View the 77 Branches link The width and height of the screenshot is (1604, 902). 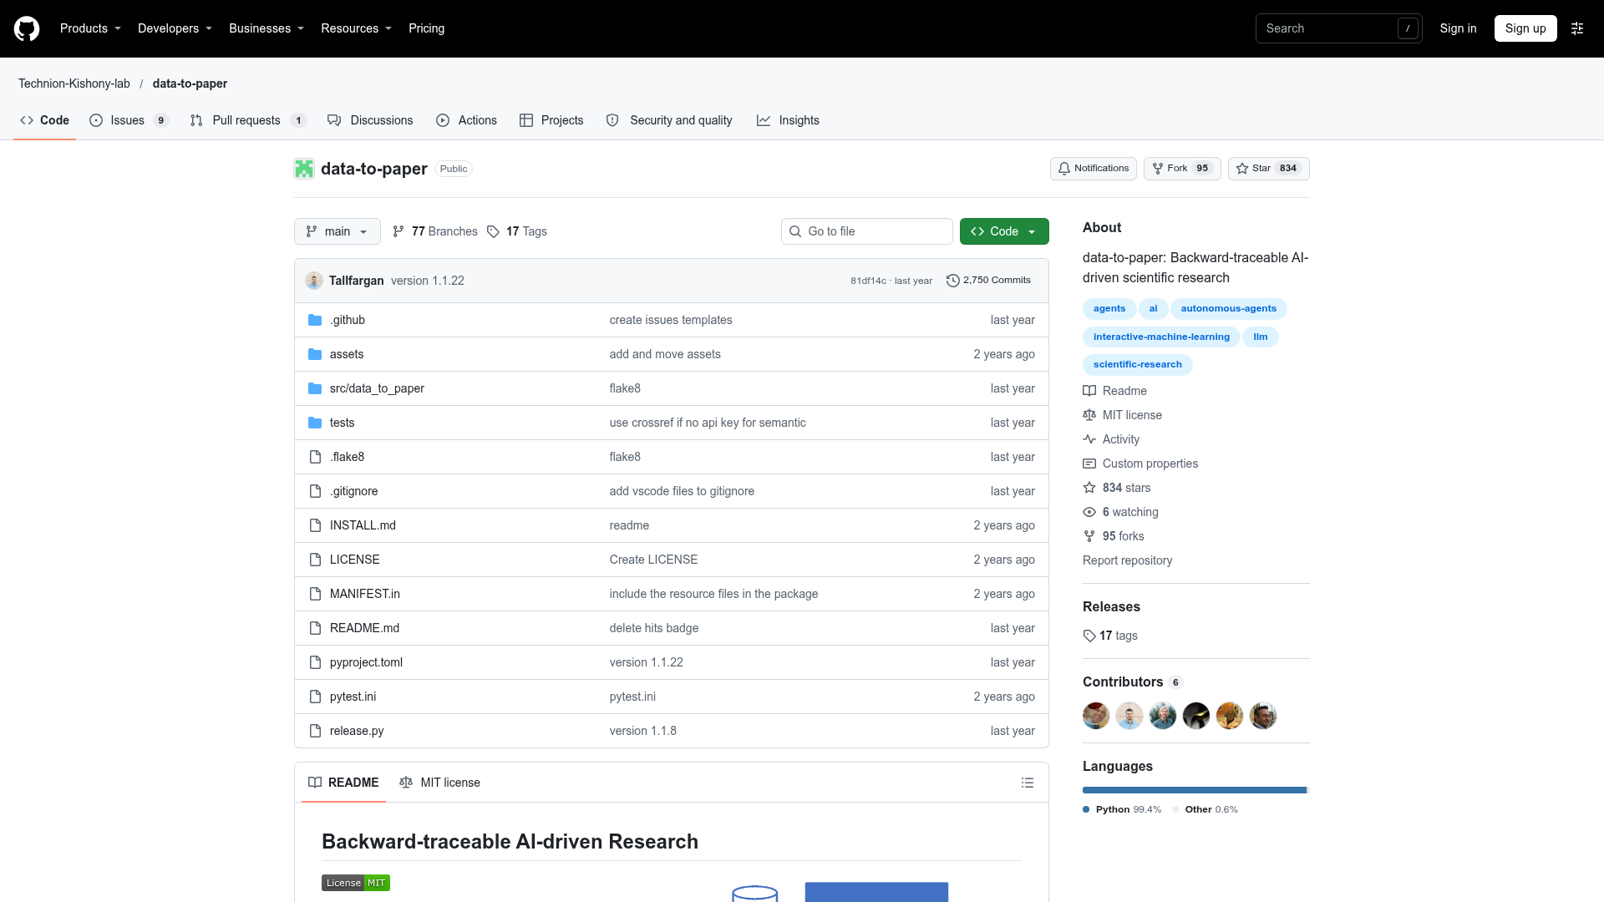coord(435,231)
